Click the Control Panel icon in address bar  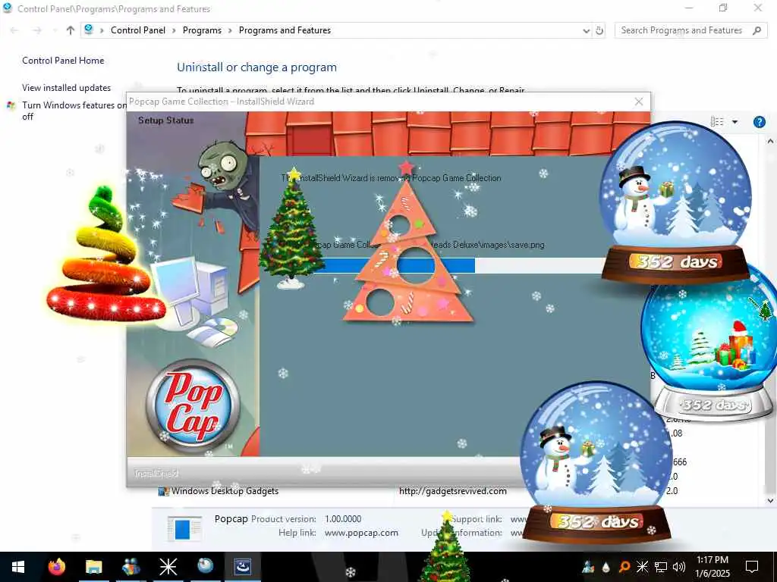(x=89, y=30)
